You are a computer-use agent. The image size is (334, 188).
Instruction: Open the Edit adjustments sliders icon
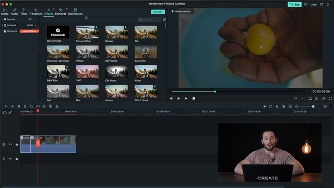tap(57, 107)
